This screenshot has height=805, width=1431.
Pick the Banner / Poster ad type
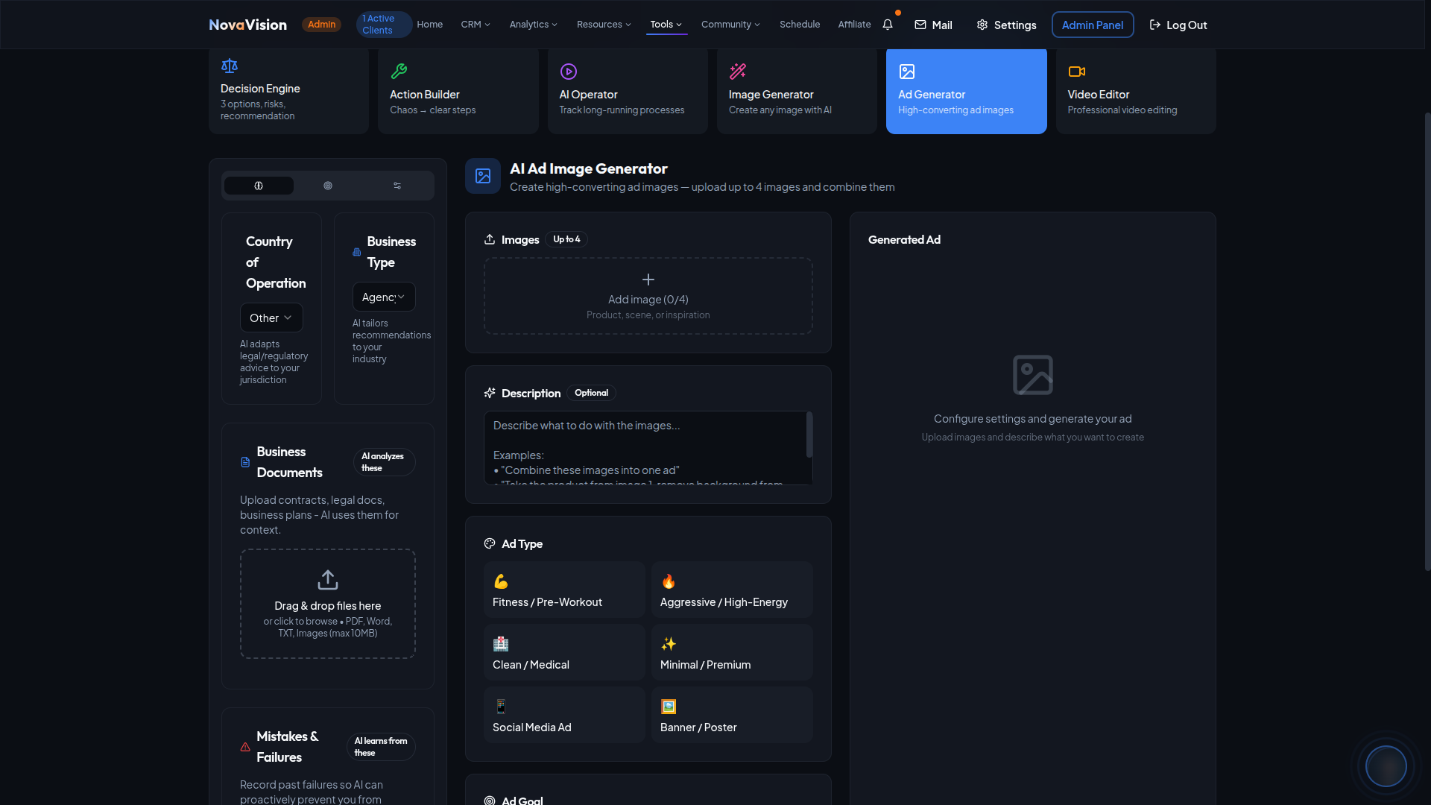pyautogui.click(x=731, y=715)
